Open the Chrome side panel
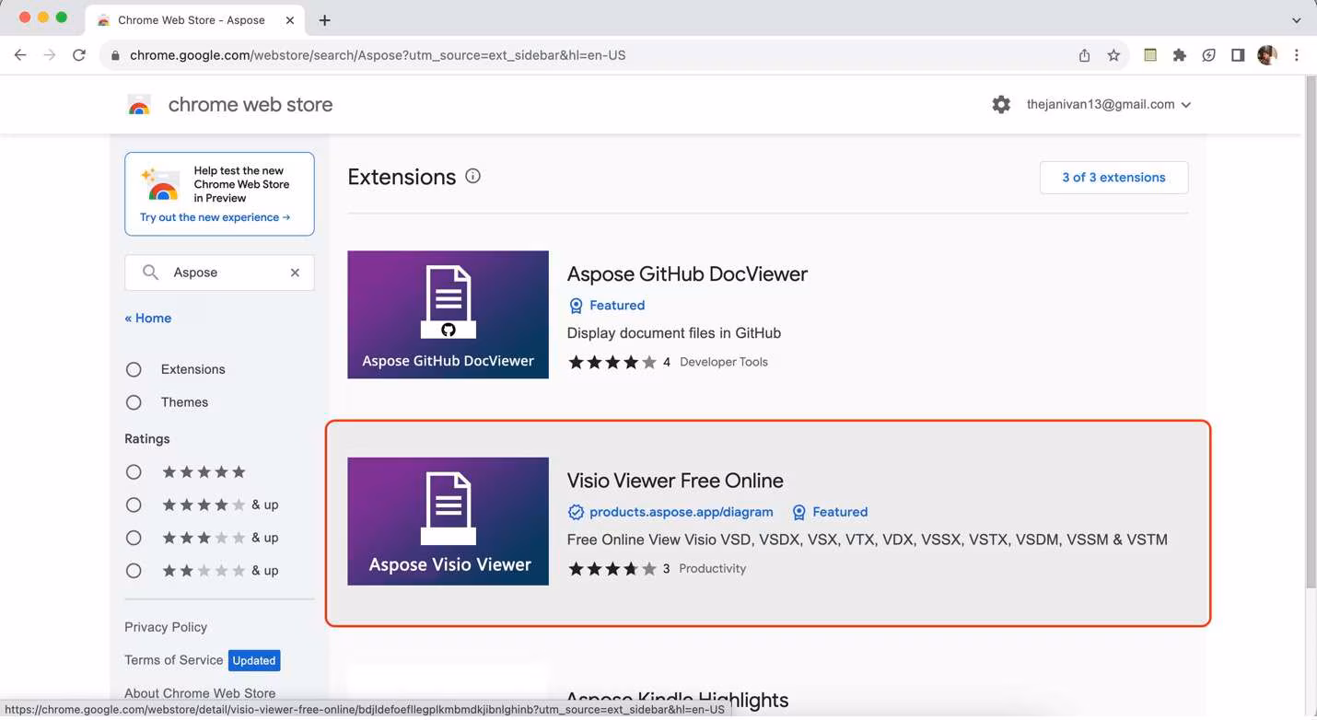1317x720 pixels. click(x=1238, y=55)
